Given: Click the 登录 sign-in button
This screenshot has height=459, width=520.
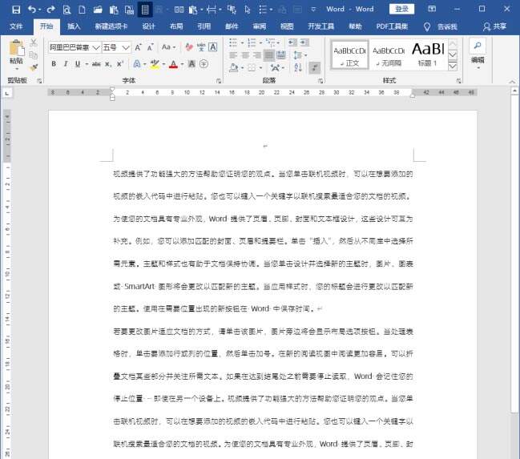Looking at the screenshot, I should coord(401,9).
